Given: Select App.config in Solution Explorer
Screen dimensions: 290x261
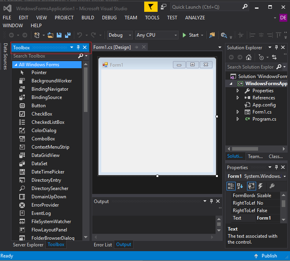Looking at the screenshot, I should [264, 105].
